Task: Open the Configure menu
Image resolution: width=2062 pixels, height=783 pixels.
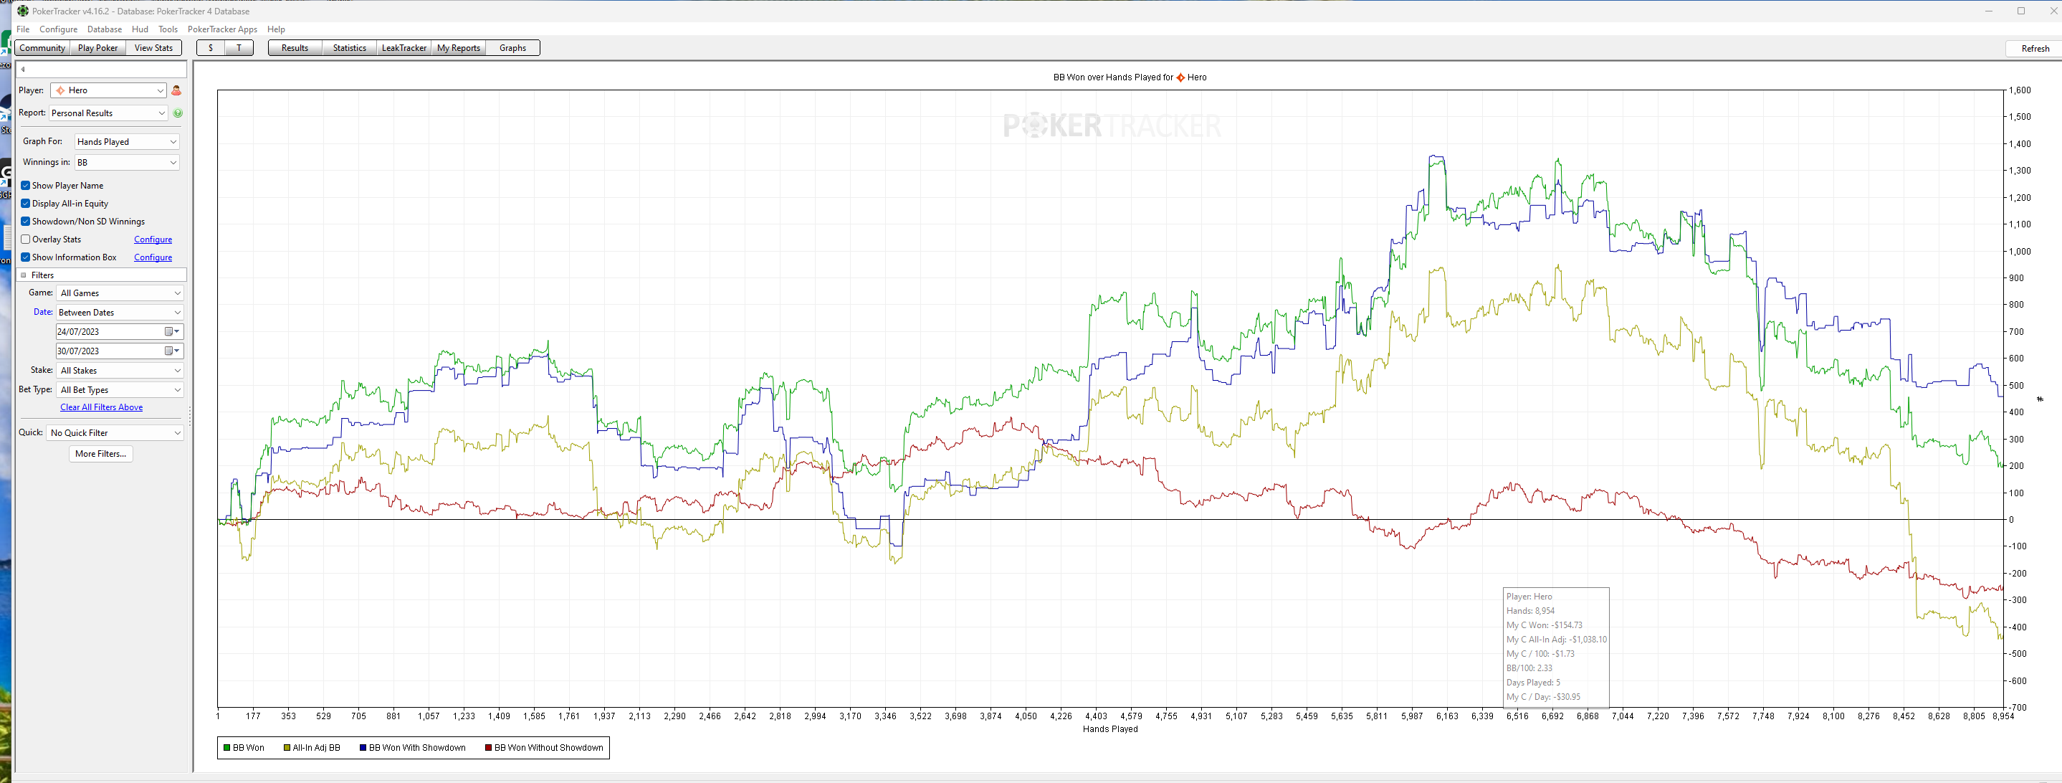Action: [59, 29]
